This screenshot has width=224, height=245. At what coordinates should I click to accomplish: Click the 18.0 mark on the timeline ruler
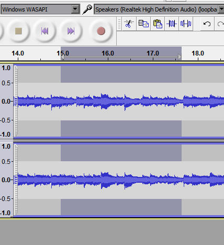[x=198, y=53]
